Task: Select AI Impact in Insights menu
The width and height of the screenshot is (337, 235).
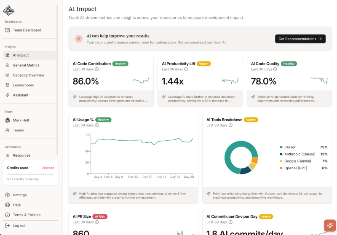Action: coord(29,55)
